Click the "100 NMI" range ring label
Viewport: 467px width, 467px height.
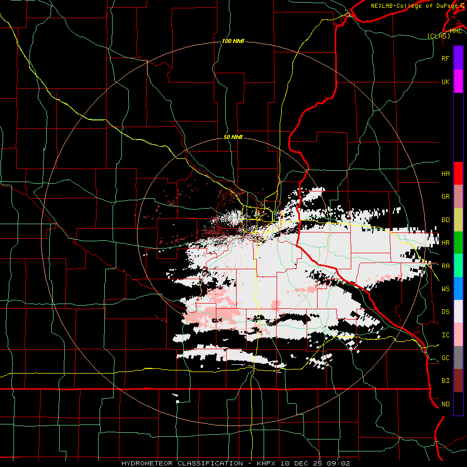[x=233, y=41]
